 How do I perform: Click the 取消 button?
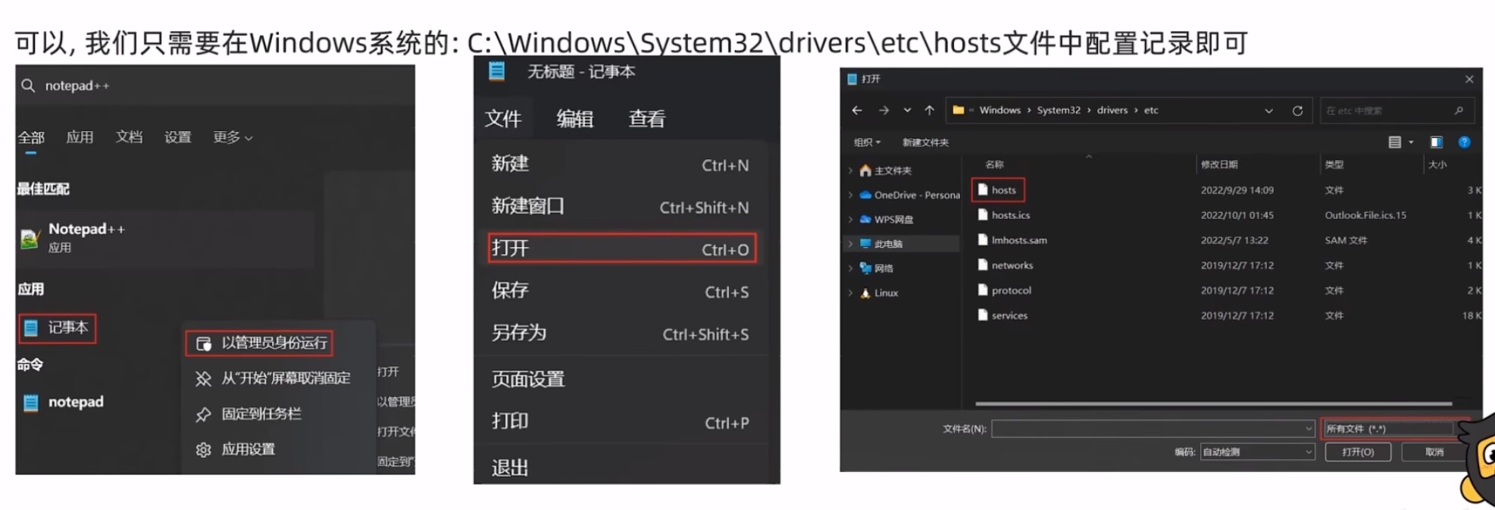click(1434, 452)
